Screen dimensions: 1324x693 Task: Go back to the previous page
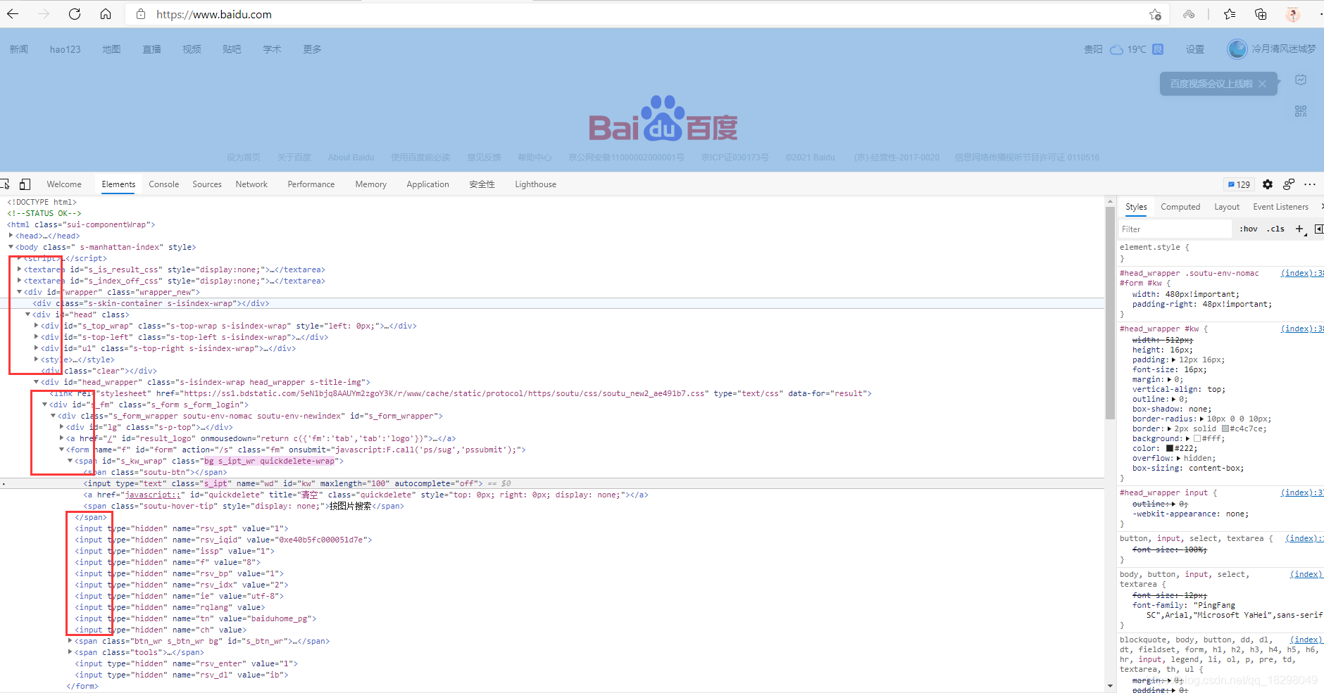(13, 14)
